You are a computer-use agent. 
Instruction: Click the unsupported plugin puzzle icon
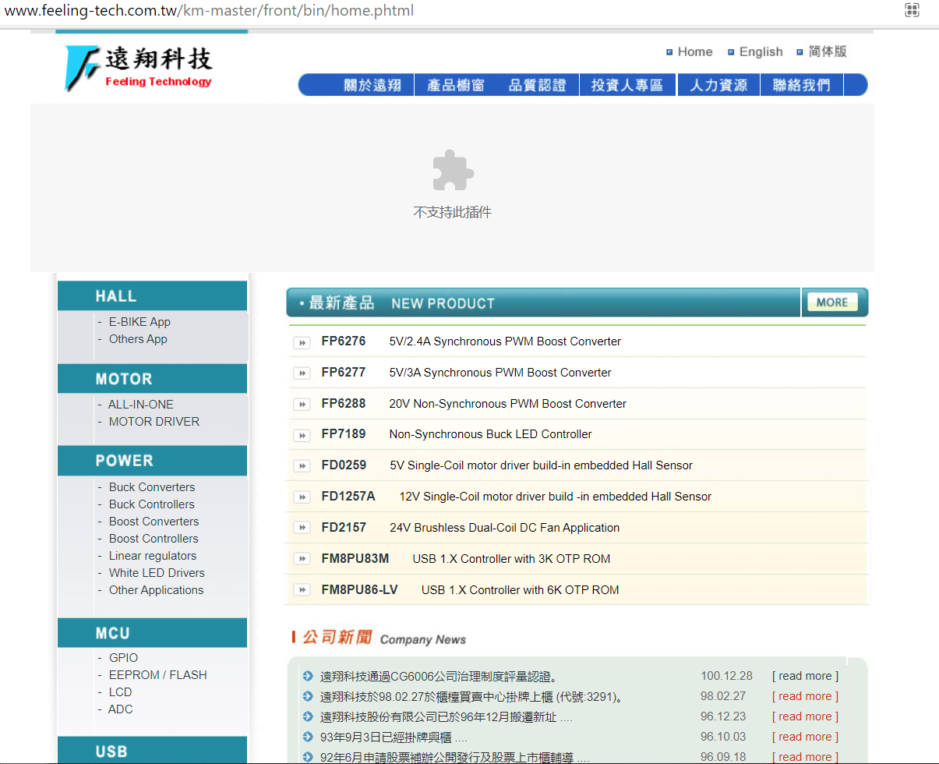coord(453,170)
